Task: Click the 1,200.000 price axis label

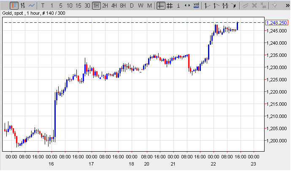Action: (x=276, y=141)
